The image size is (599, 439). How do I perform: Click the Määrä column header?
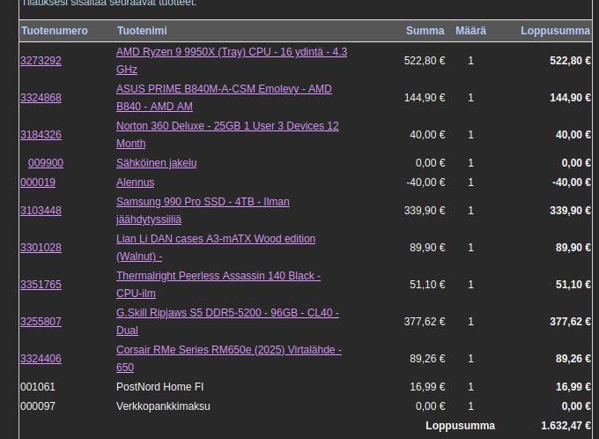pyautogui.click(x=470, y=31)
